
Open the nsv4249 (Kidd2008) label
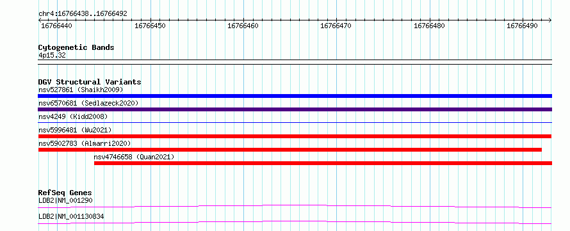coord(73,116)
